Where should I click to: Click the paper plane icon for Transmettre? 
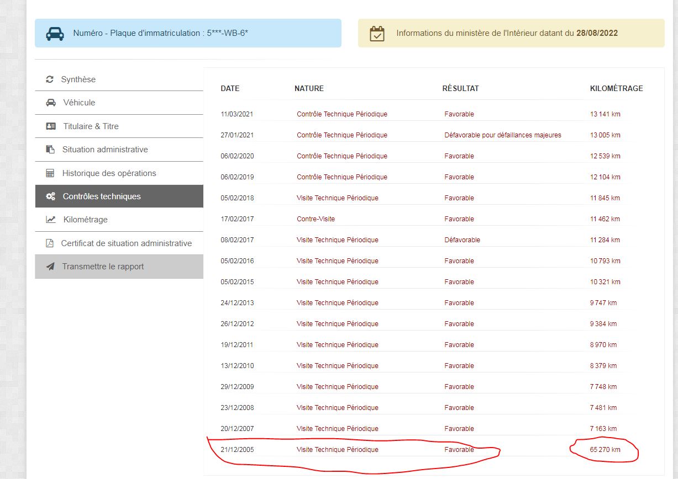[x=50, y=267]
